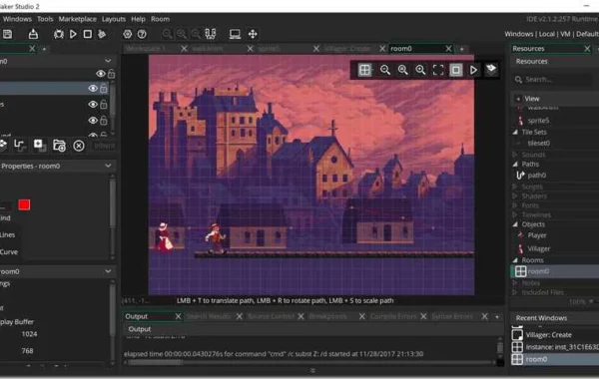Collapse the Rooms folder

[x=515, y=260]
